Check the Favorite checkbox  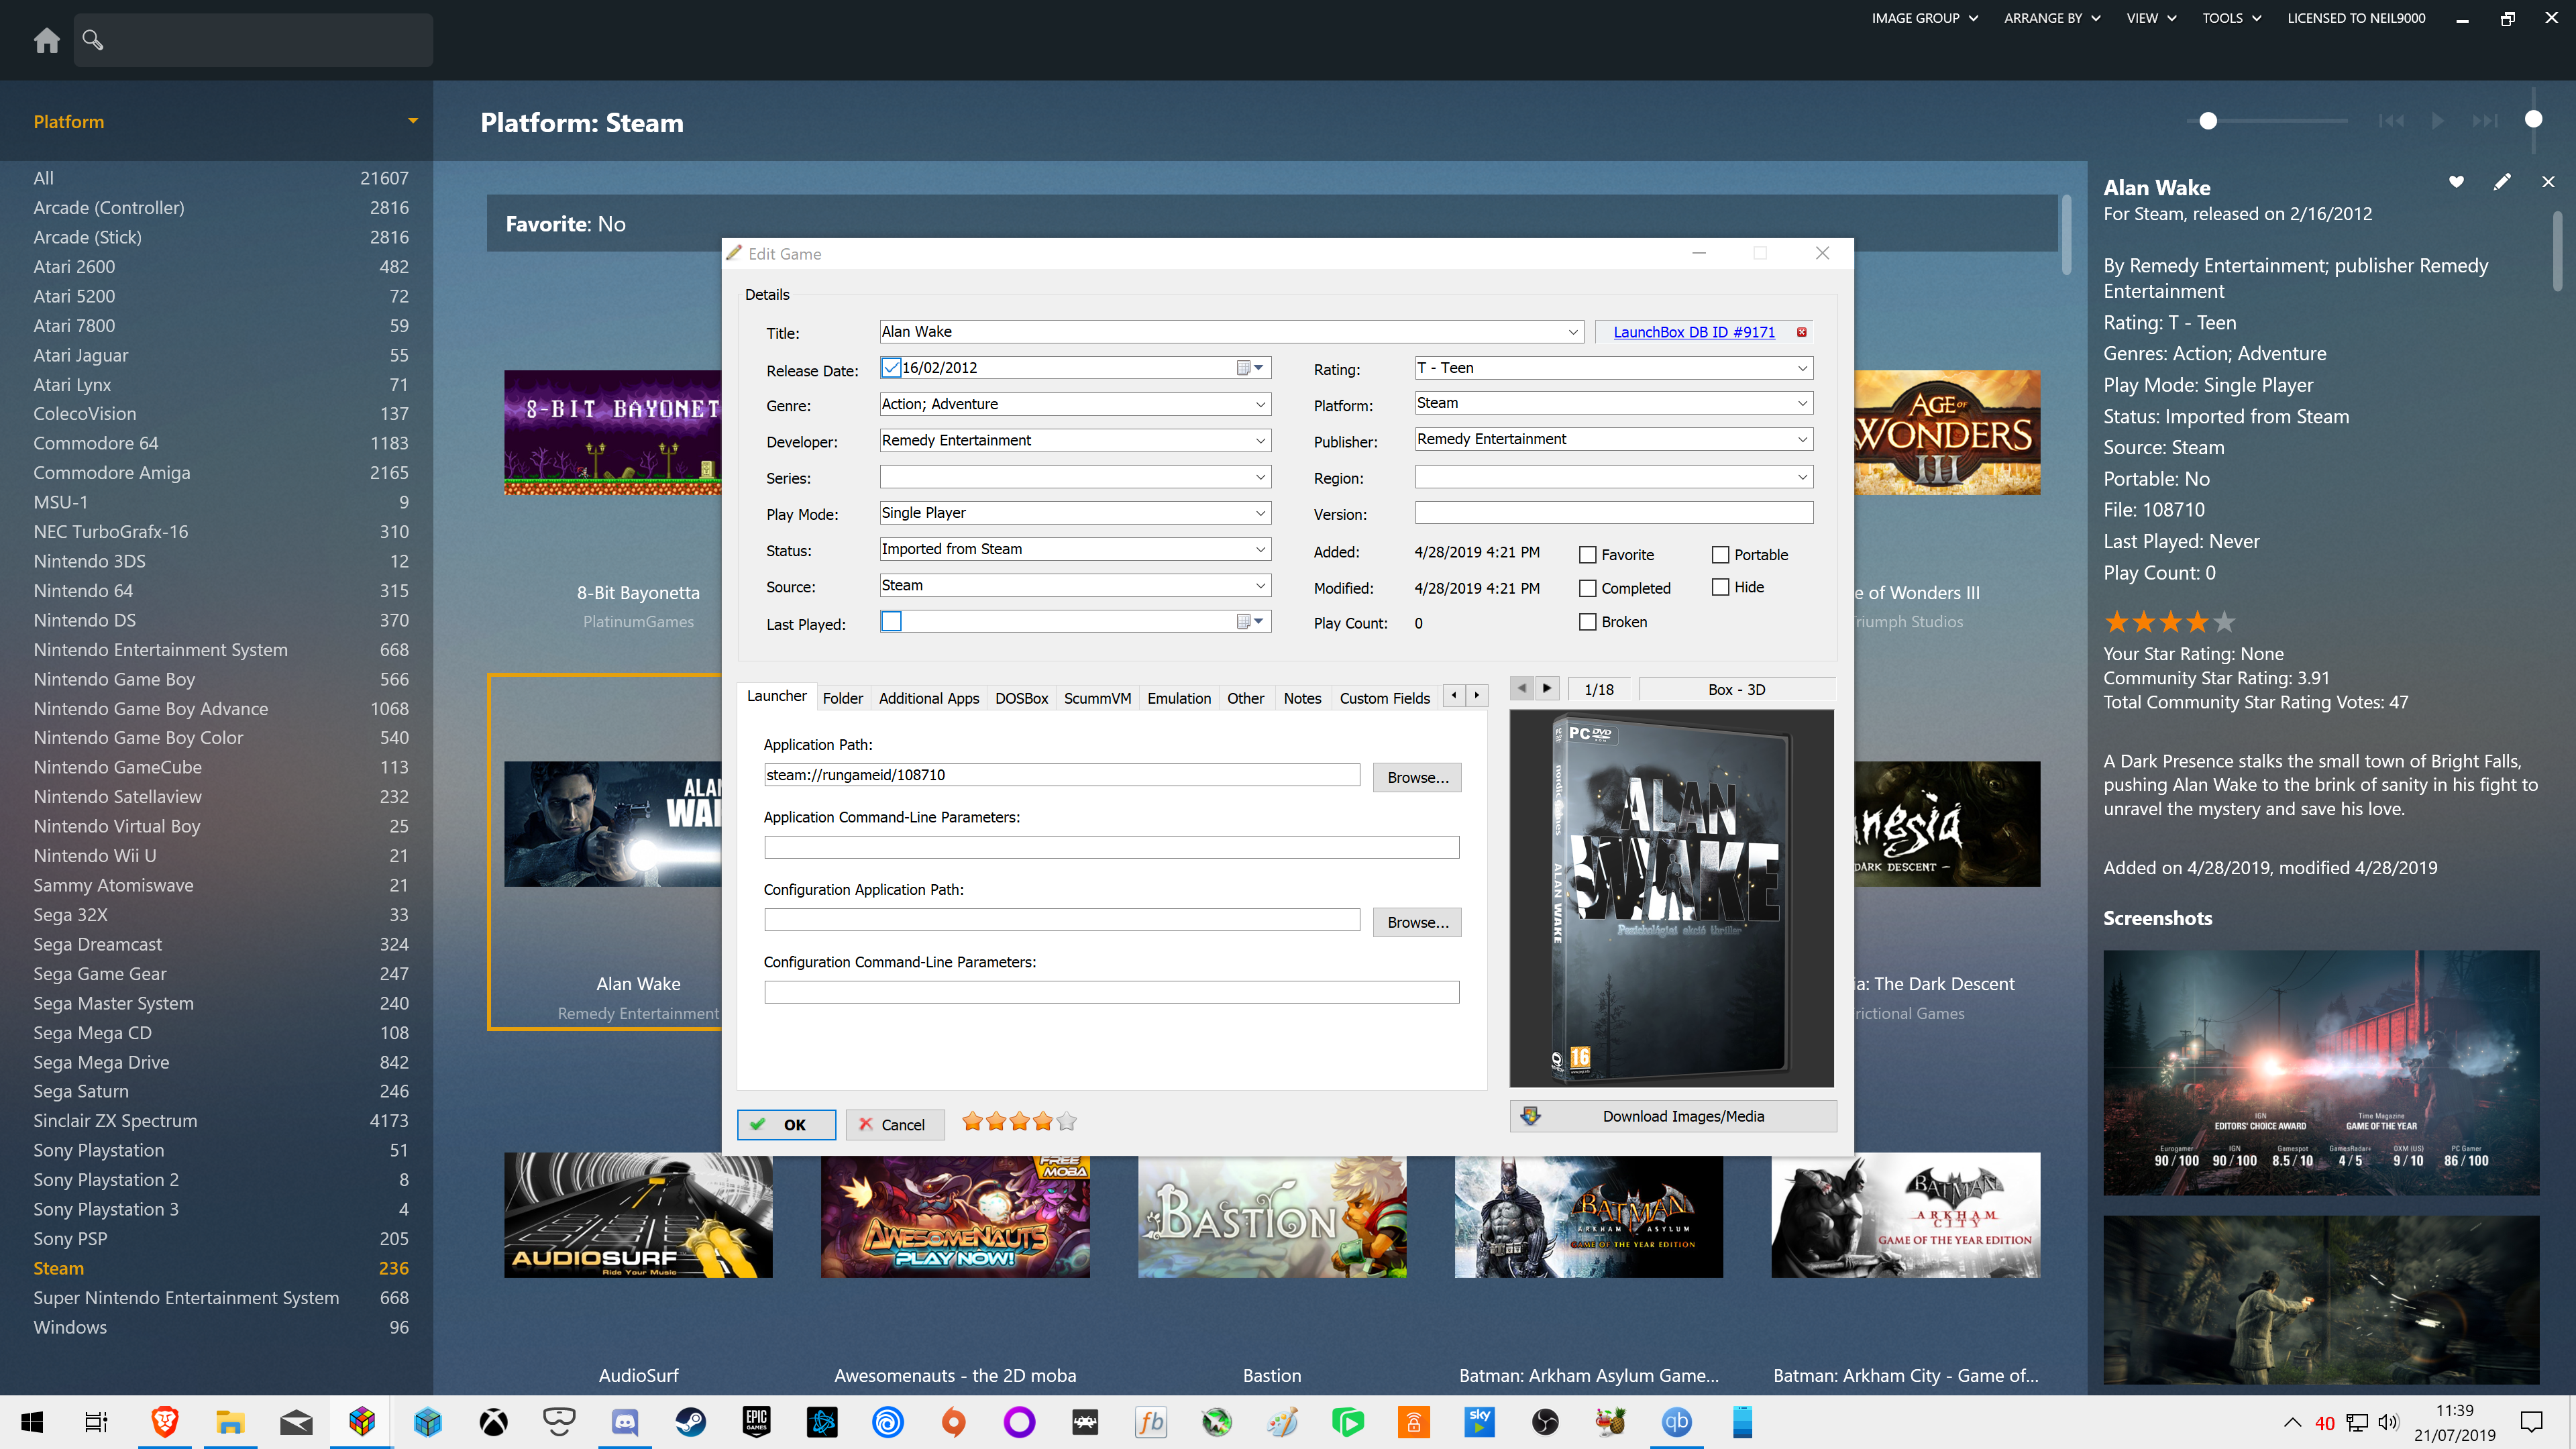tap(1587, 555)
